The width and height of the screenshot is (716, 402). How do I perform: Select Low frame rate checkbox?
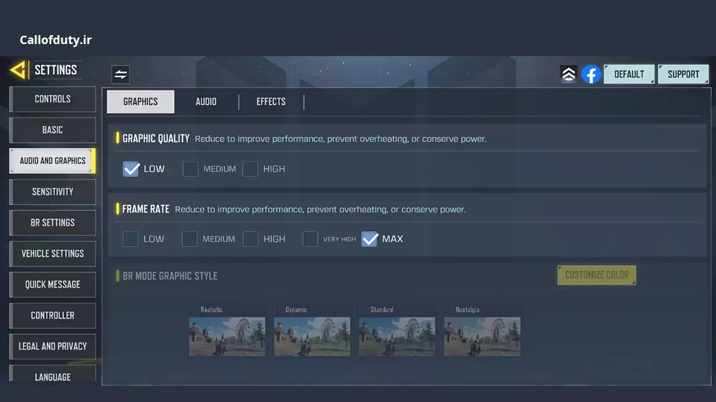[x=131, y=239]
